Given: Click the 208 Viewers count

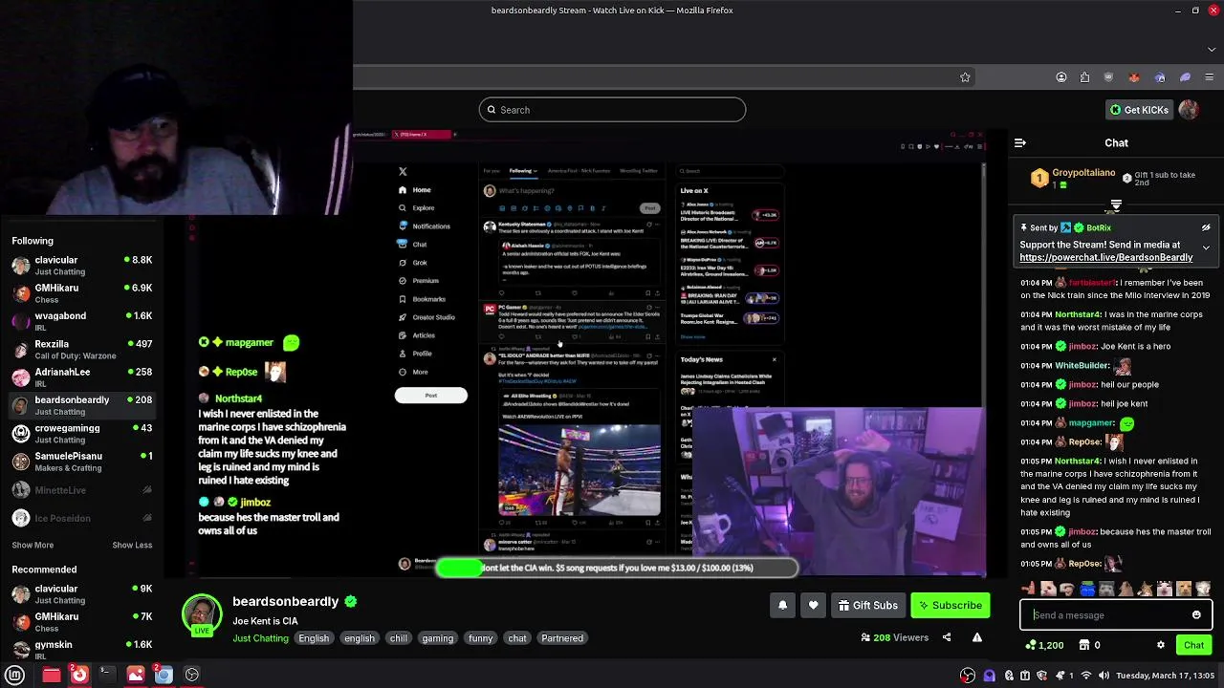Looking at the screenshot, I should [895, 637].
